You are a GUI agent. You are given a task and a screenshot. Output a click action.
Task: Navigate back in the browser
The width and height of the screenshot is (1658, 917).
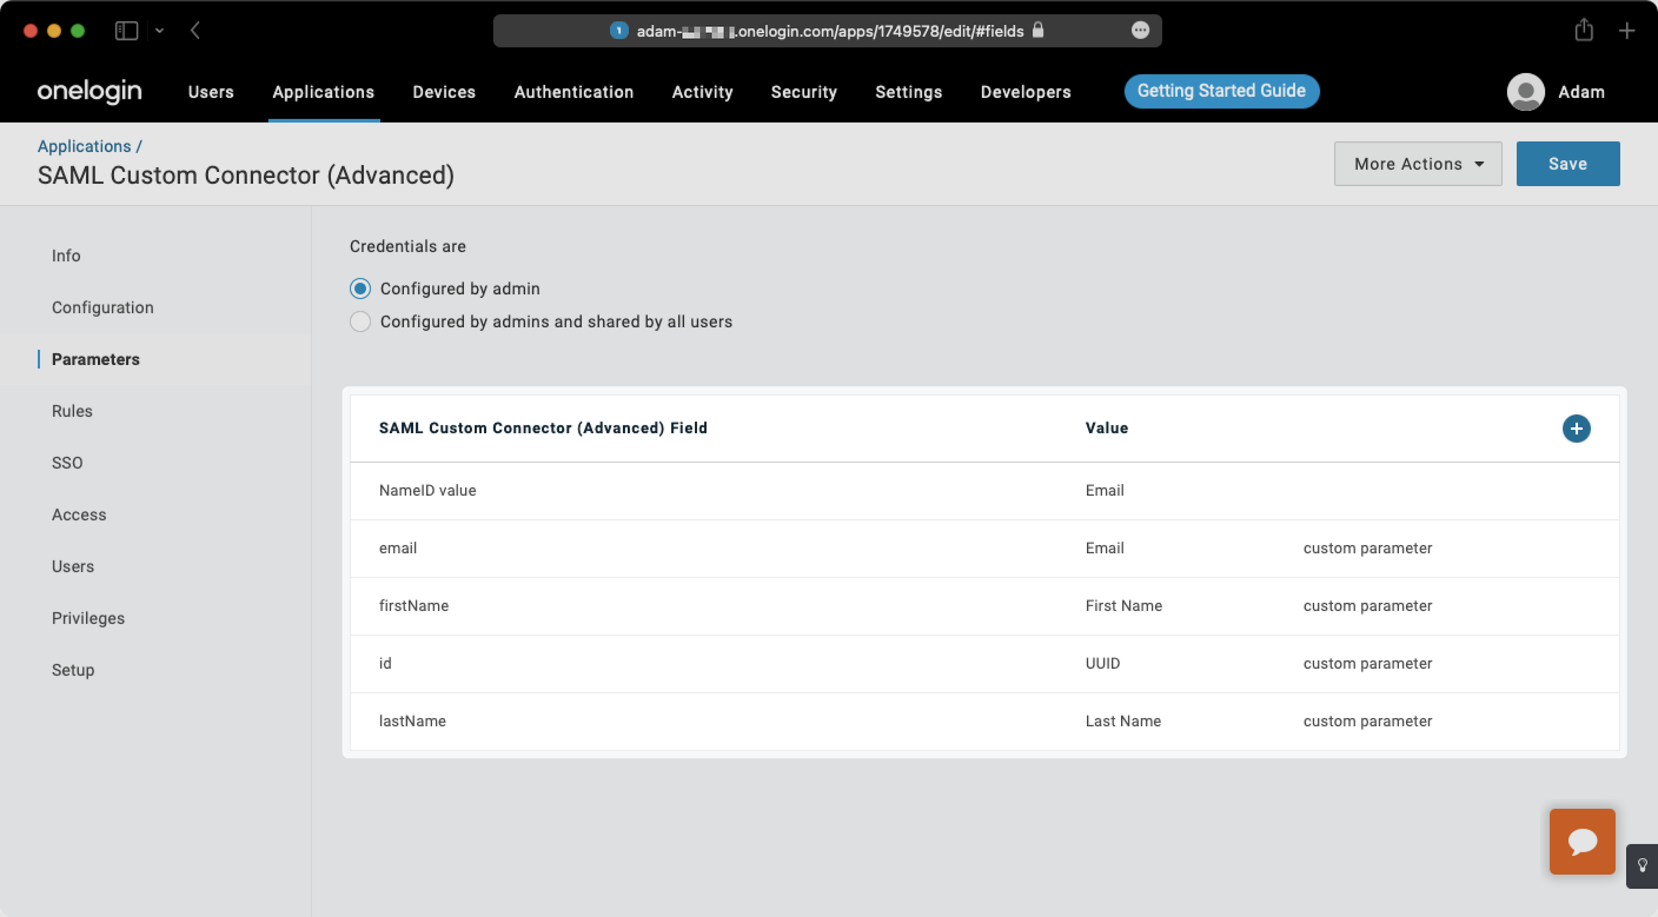195,30
